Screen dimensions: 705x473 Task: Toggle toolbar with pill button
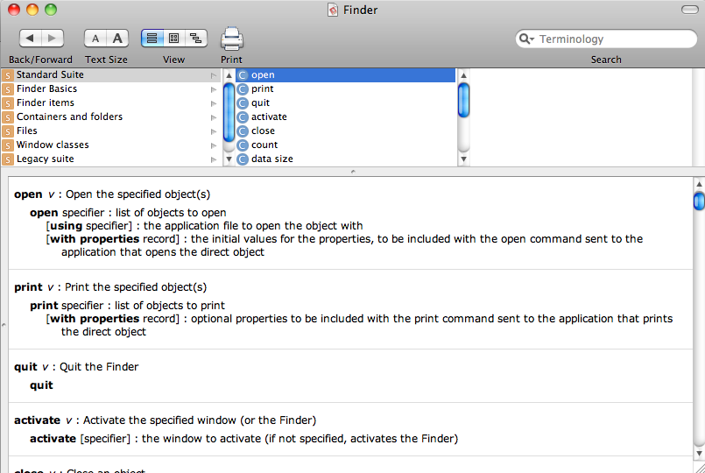coord(690,10)
